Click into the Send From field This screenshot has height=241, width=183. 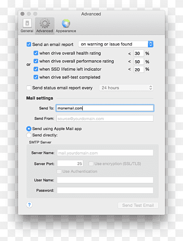tap(105, 119)
